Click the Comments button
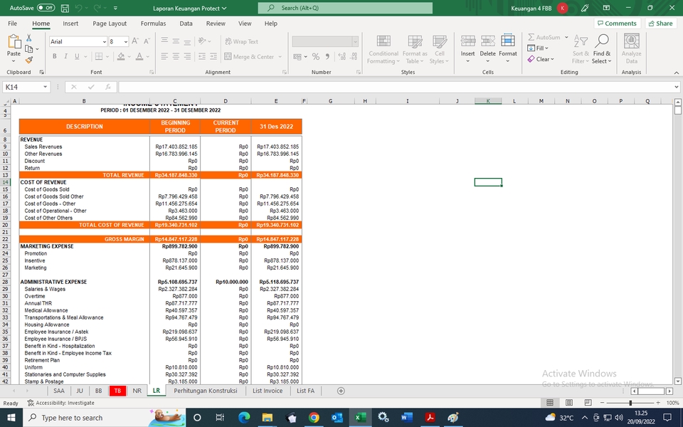The width and height of the screenshot is (683, 427). [618, 23]
